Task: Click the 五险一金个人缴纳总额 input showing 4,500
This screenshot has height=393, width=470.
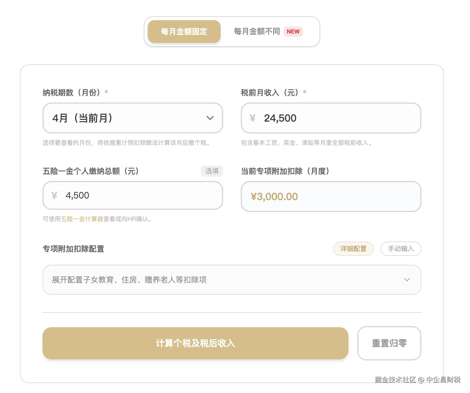Action: pyautogui.click(x=133, y=195)
